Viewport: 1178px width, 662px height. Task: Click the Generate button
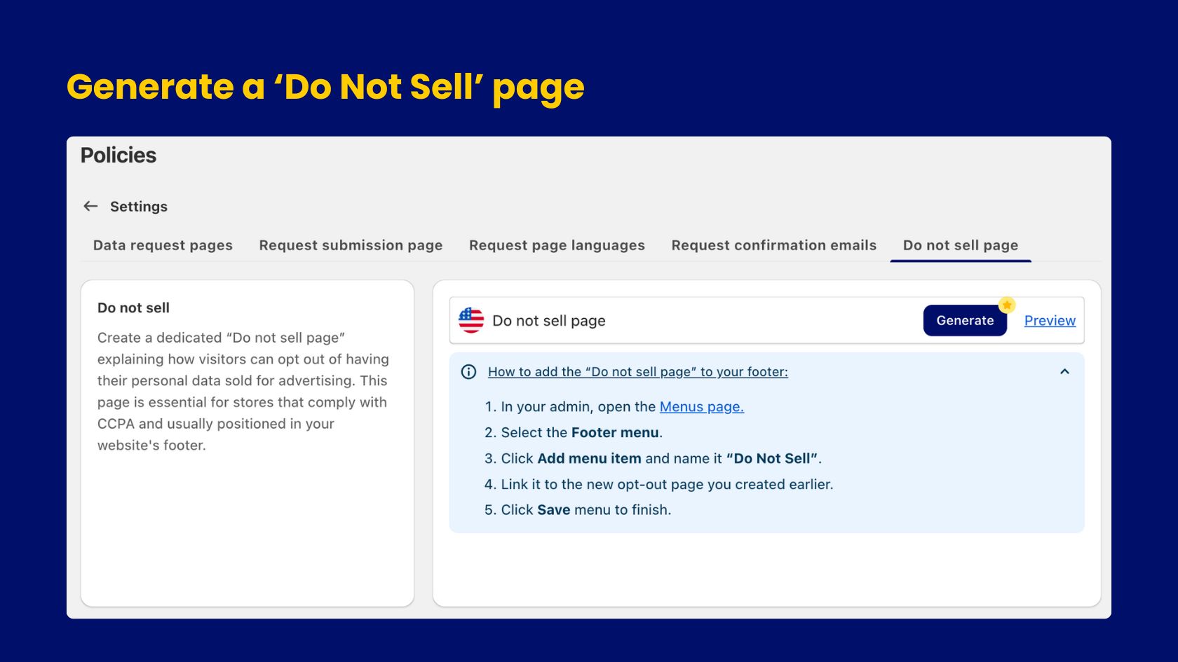point(965,320)
